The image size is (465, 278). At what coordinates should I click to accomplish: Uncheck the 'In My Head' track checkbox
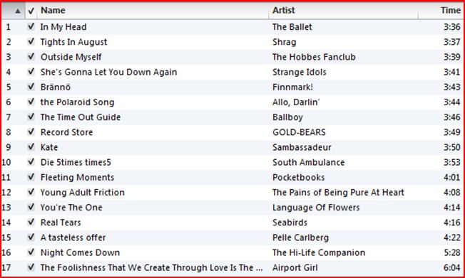point(31,26)
